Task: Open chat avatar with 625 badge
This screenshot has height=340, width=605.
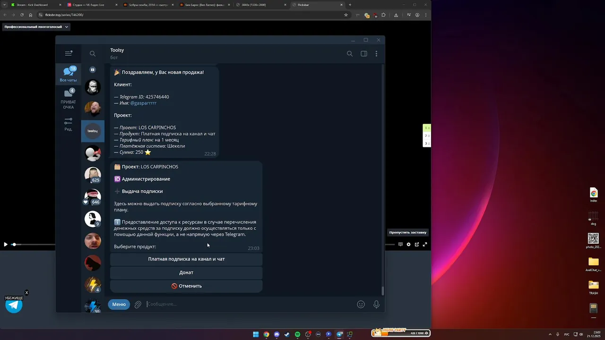Action: [x=93, y=175]
